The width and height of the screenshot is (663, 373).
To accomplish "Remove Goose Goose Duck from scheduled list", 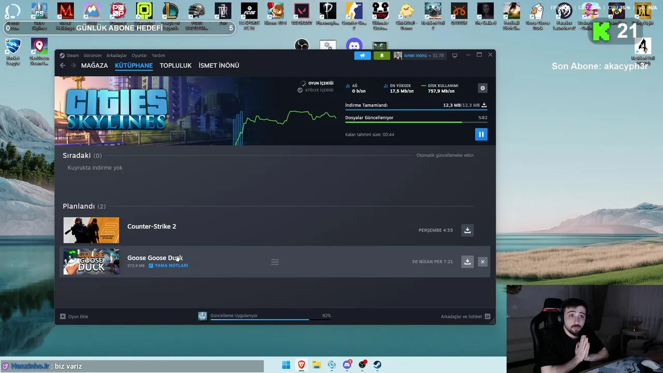I will click(483, 262).
